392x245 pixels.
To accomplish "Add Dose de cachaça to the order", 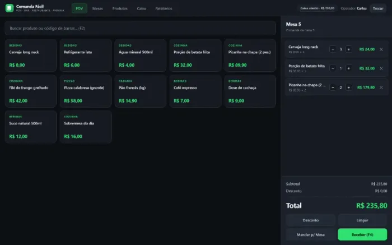I will [x=250, y=91].
